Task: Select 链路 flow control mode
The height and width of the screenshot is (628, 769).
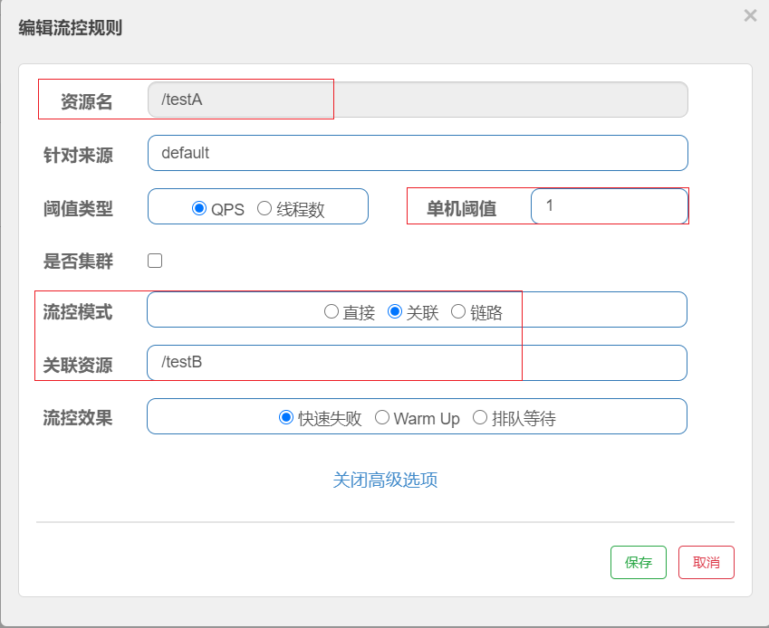Action: tap(458, 311)
